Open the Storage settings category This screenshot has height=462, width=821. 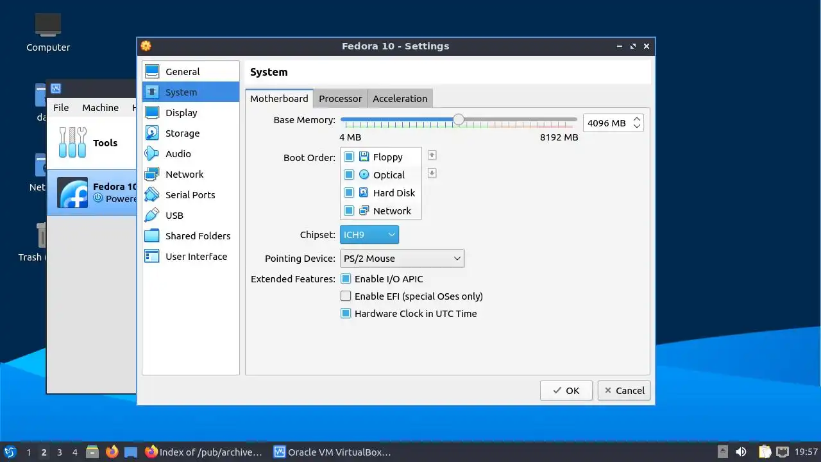(190, 133)
